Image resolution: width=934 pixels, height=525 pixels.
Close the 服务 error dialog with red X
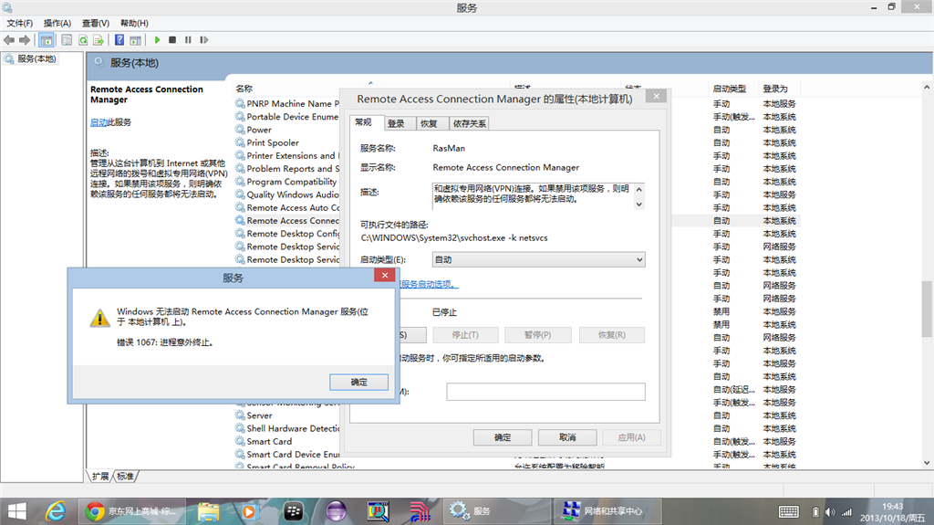[385, 275]
